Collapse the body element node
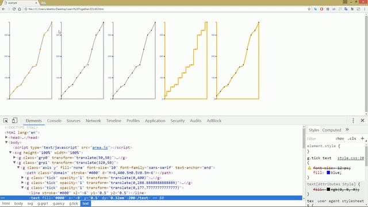 click(x=6, y=143)
